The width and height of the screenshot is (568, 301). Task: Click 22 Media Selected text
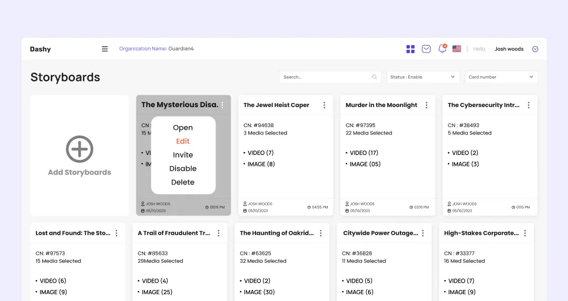point(369,133)
